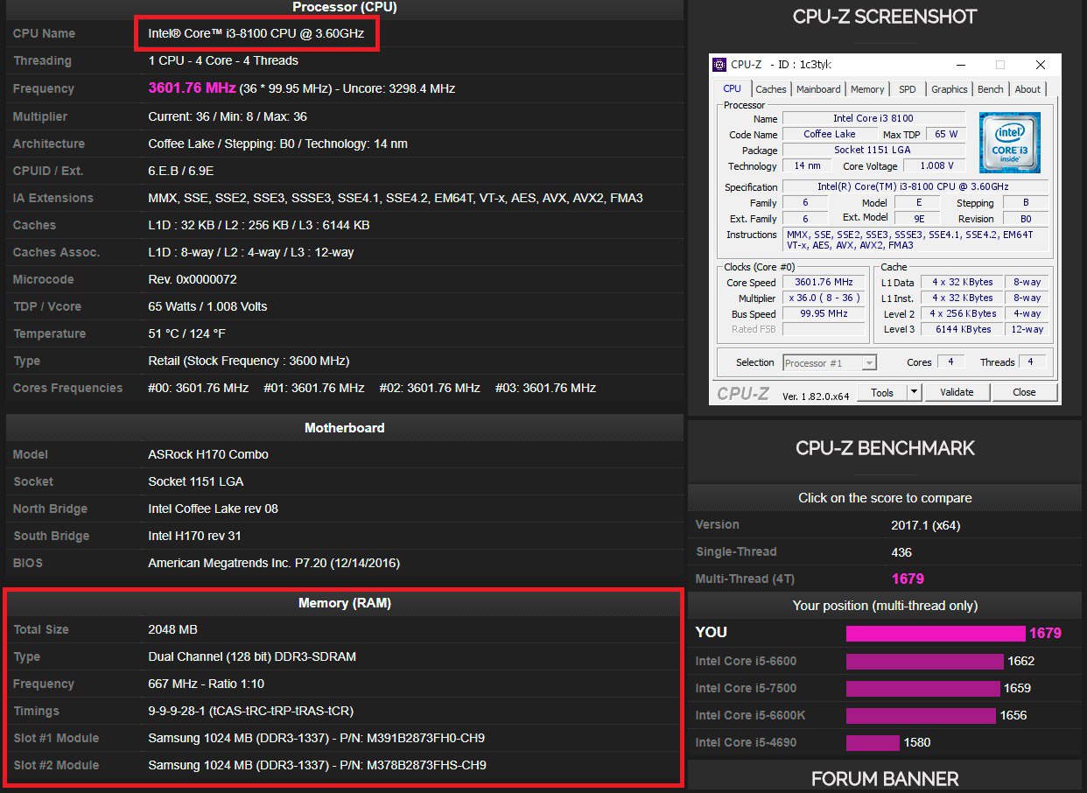The height and width of the screenshot is (793, 1087).
Task: Click the Intel Core i5-6600 comparison bar
Action: (924, 661)
